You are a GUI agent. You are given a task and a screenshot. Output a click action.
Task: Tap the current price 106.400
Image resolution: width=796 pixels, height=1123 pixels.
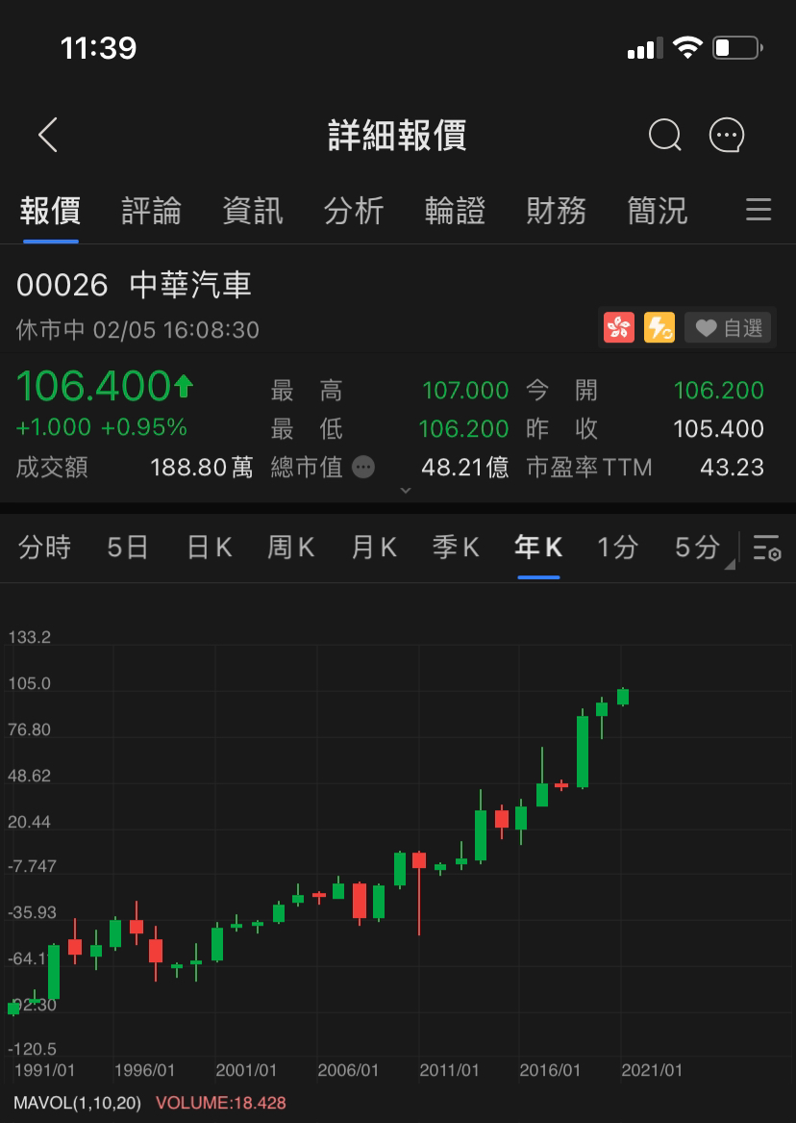click(93, 386)
